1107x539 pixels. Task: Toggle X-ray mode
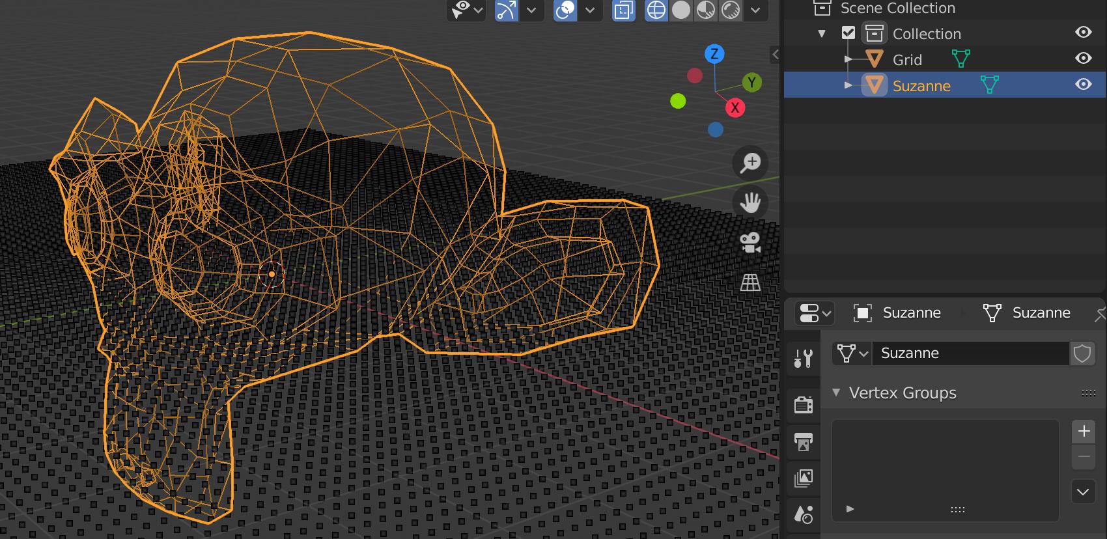point(623,10)
